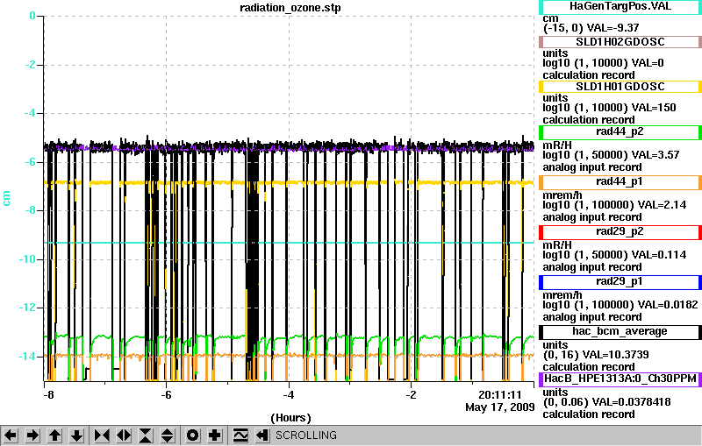Click the vertical expand (up/down triangles) icon
This screenshot has height=446, width=702.
click(168, 435)
